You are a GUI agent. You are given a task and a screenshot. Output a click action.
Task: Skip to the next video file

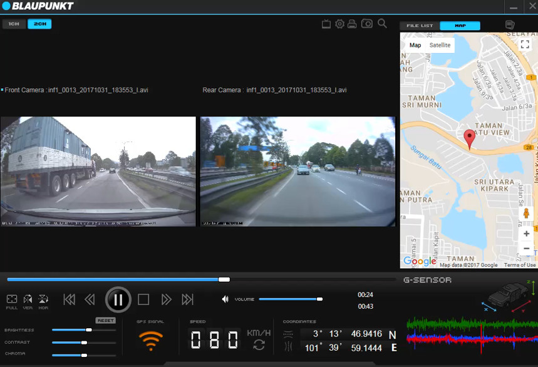187,300
